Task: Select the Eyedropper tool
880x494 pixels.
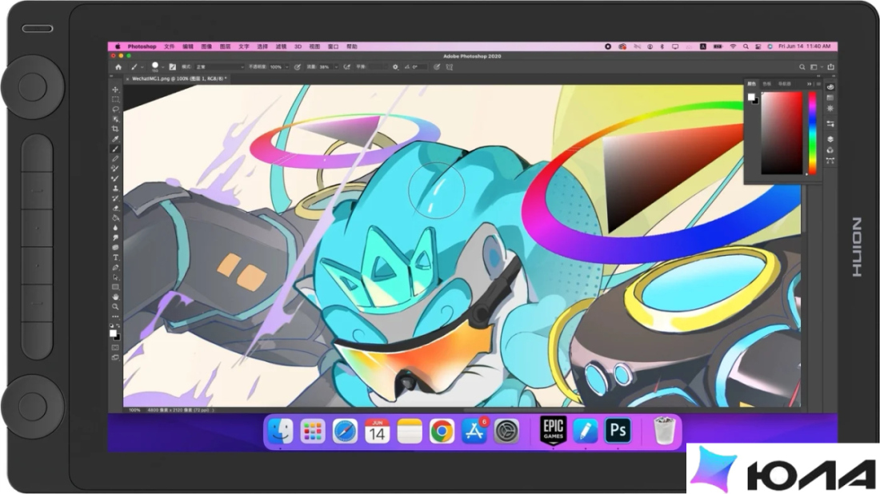Action: (116, 139)
